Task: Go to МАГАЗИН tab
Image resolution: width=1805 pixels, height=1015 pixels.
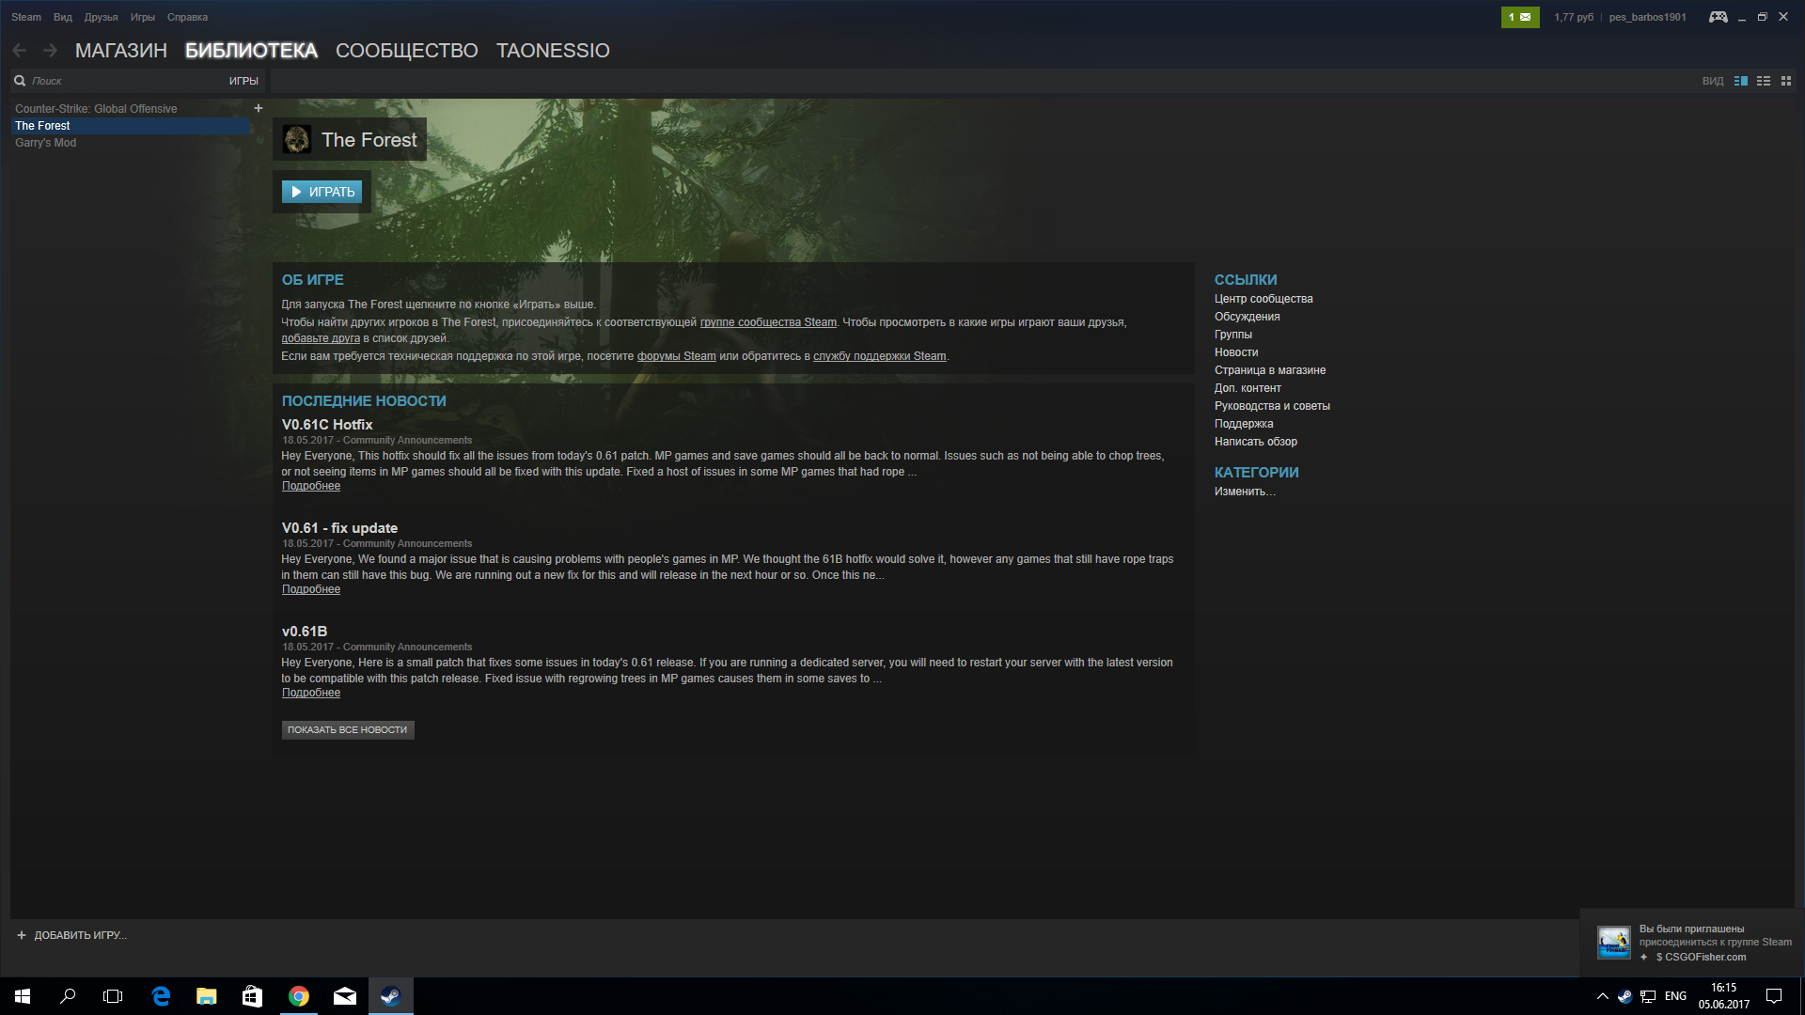Action: pos(121,51)
